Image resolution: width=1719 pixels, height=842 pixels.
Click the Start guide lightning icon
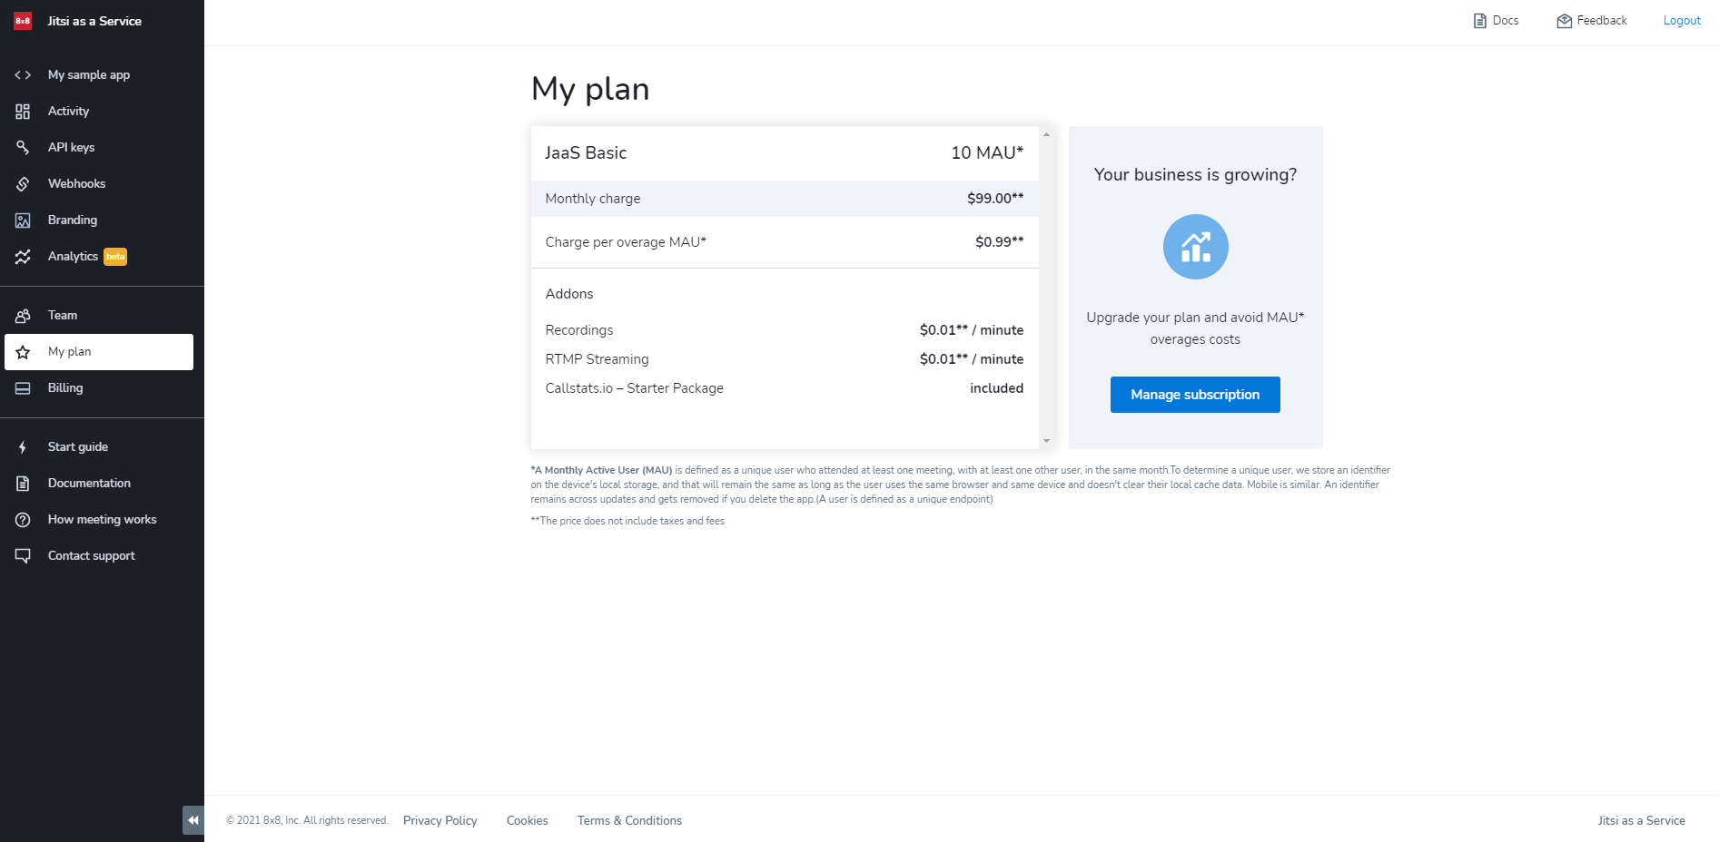pos(23,447)
